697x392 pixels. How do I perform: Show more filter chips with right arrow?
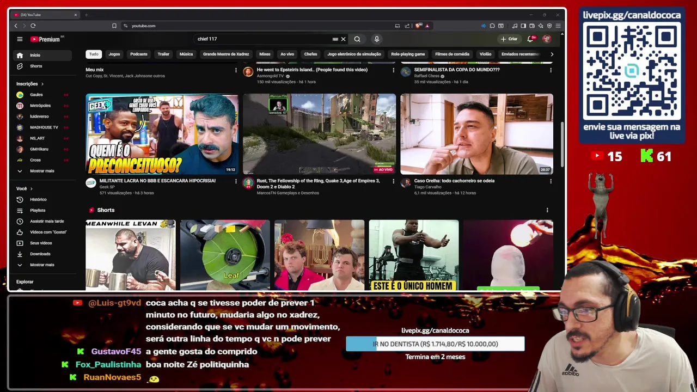pos(552,54)
